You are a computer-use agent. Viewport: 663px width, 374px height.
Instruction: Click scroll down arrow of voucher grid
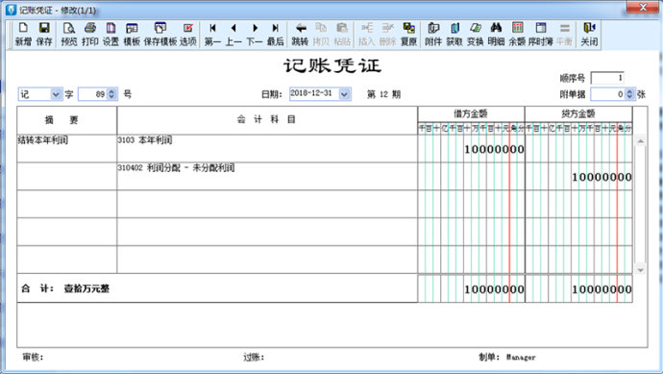[641, 269]
